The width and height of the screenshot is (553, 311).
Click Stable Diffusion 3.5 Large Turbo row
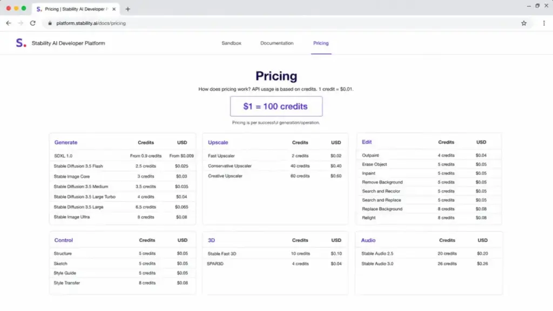tap(123, 197)
